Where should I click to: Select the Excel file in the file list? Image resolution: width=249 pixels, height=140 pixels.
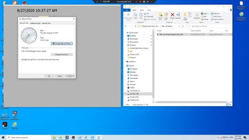pos(194,35)
